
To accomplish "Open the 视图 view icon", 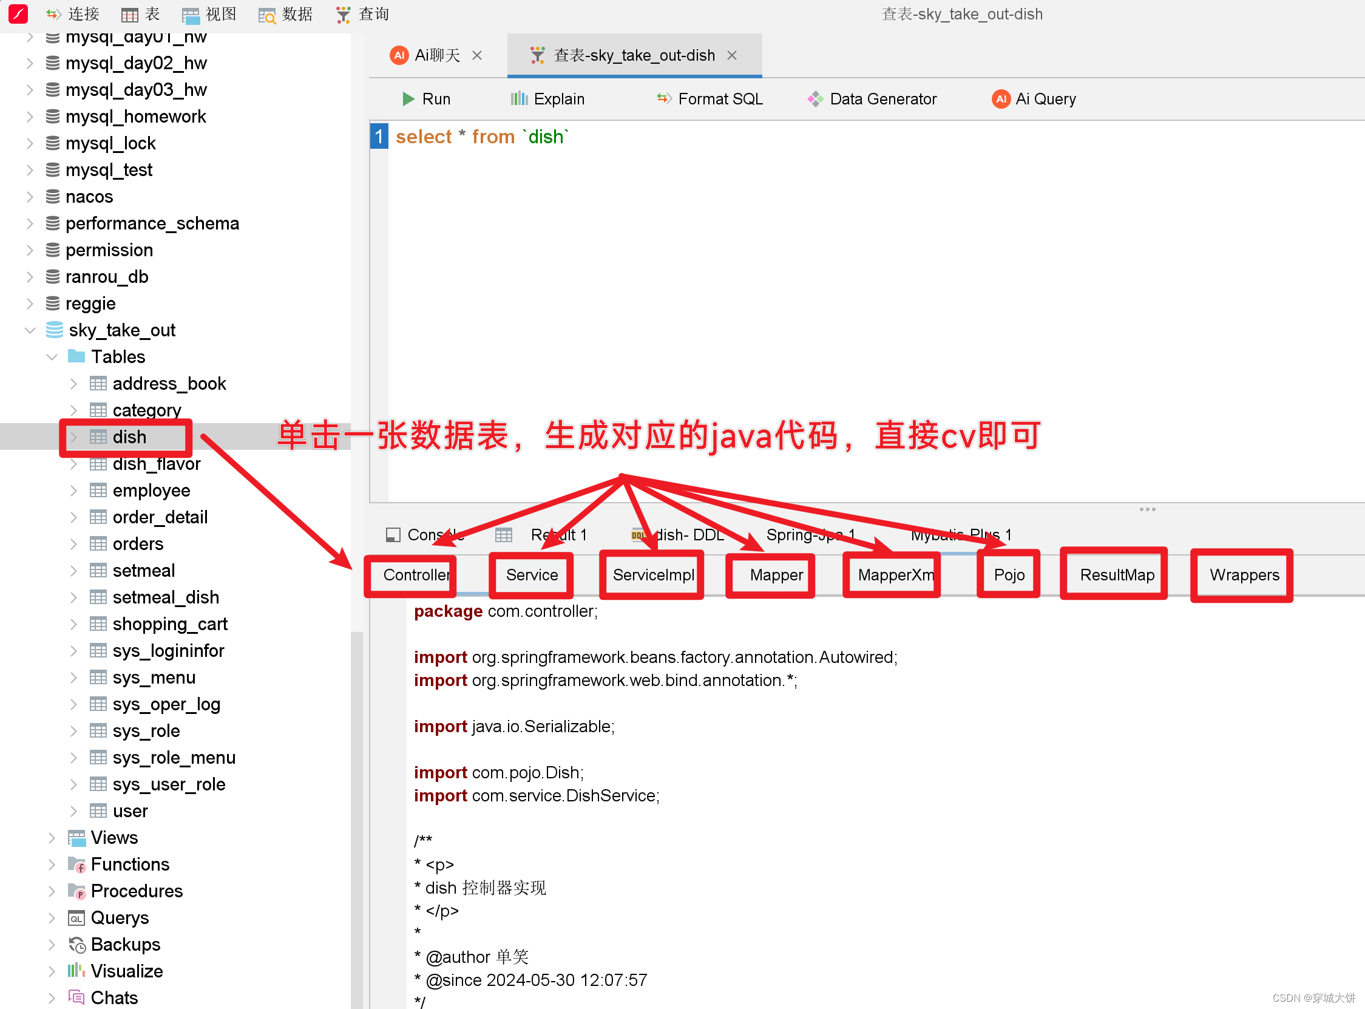I will click(191, 14).
